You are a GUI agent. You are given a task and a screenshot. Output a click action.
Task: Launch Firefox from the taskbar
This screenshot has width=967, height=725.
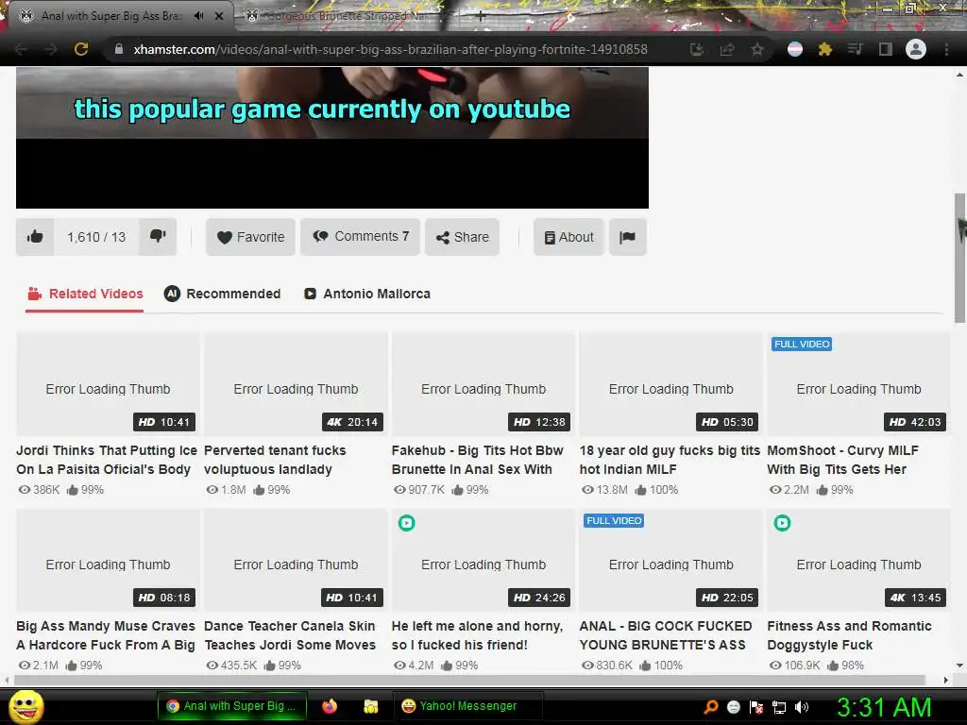[x=330, y=706]
